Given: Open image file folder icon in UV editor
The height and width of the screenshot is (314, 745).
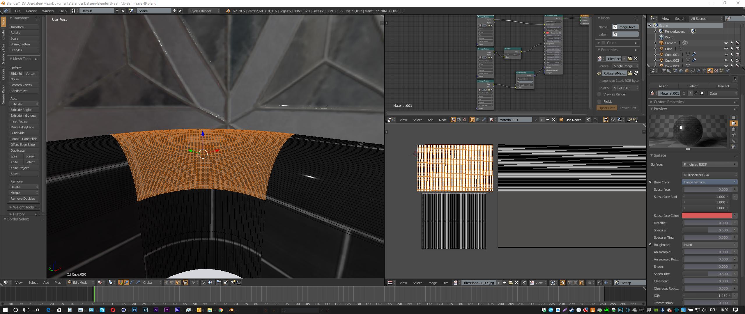Looking at the screenshot, I should (x=511, y=283).
